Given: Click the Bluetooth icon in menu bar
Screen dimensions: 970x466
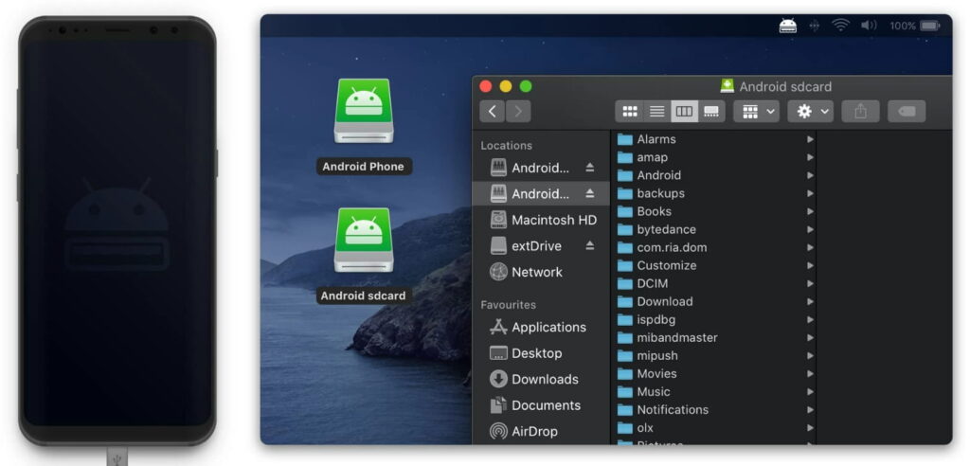Looking at the screenshot, I should [x=814, y=26].
